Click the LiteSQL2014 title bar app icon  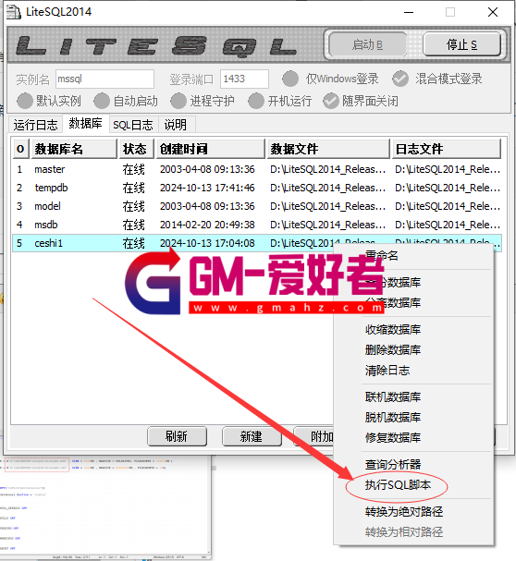[14, 12]
